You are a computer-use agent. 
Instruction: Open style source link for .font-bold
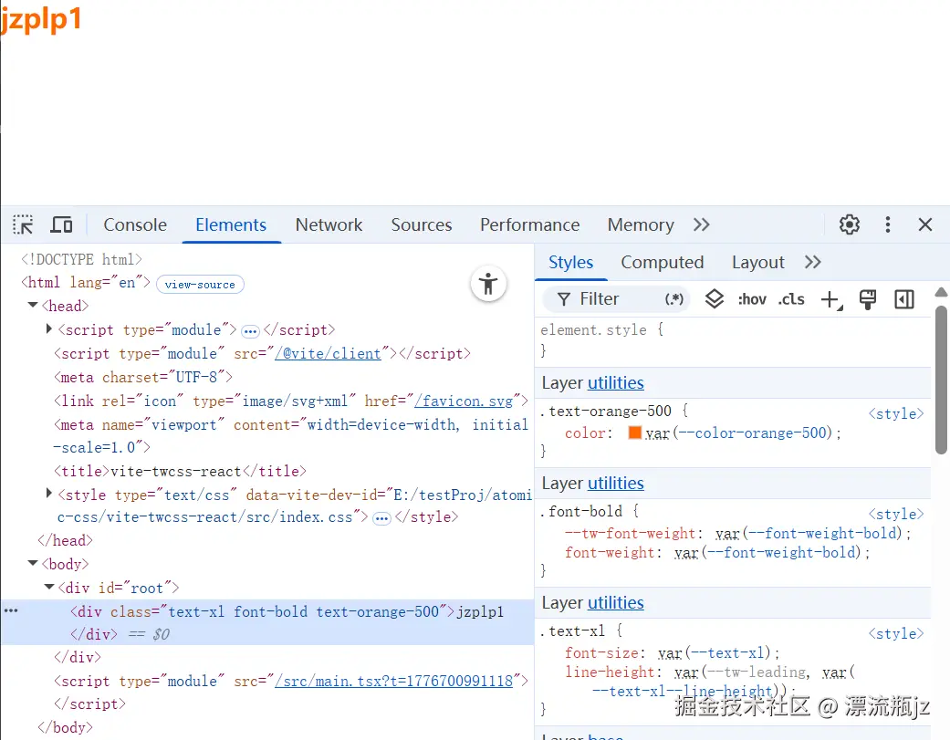896,514
